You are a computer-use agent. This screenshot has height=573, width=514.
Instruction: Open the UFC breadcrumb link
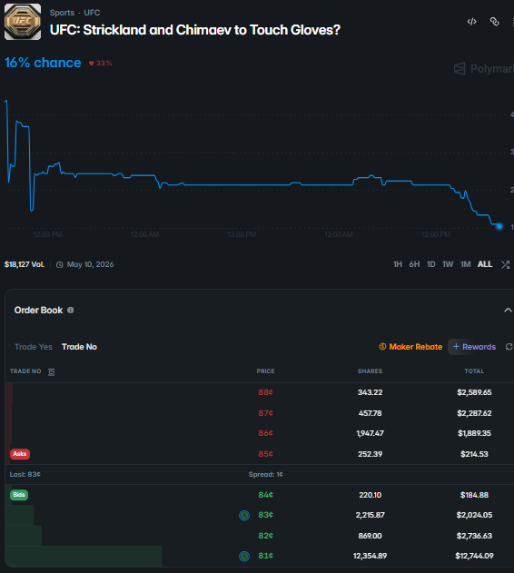[92, 13]
